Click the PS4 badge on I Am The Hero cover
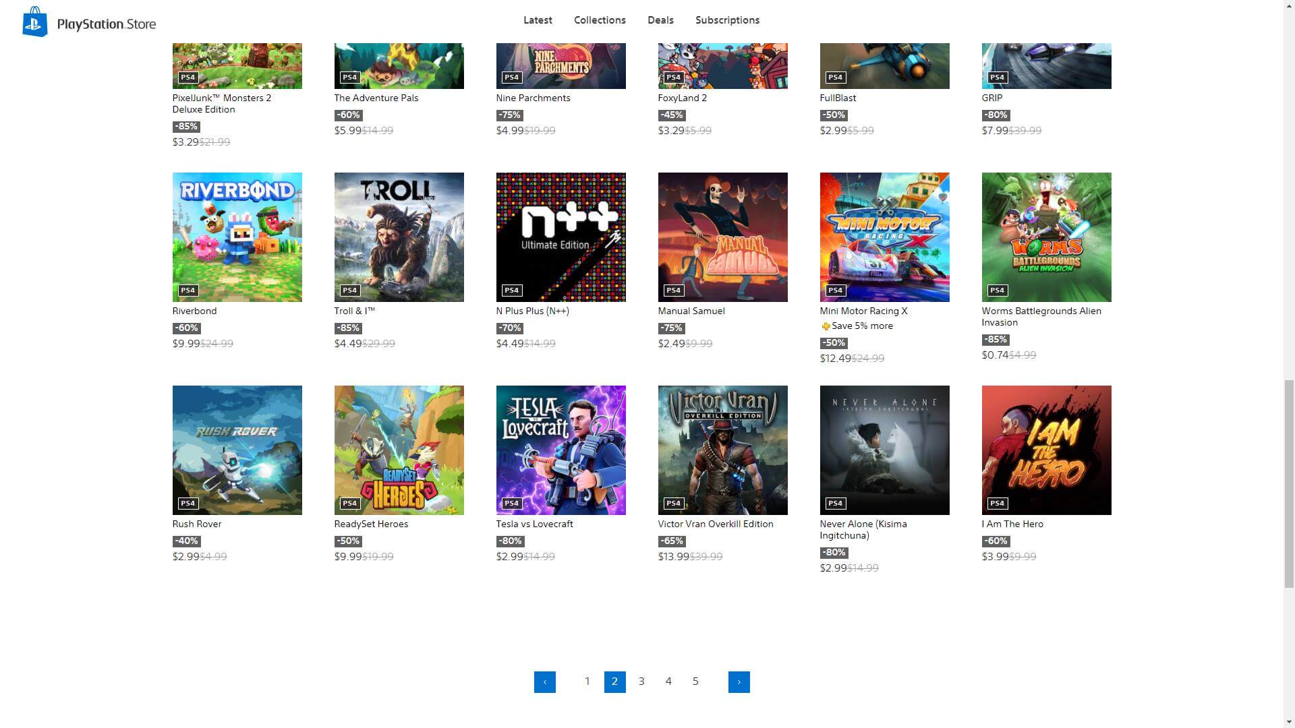 [x=997, y=504]
